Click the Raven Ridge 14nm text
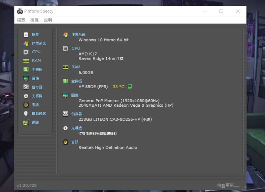The height and width of the screenshot is (192, 265). click(101, 58)
